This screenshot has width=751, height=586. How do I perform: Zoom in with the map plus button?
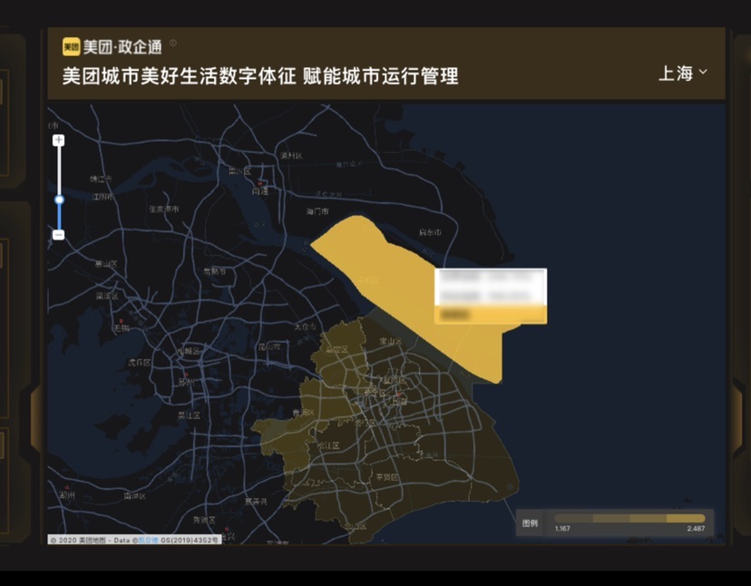tap(58, 140)
